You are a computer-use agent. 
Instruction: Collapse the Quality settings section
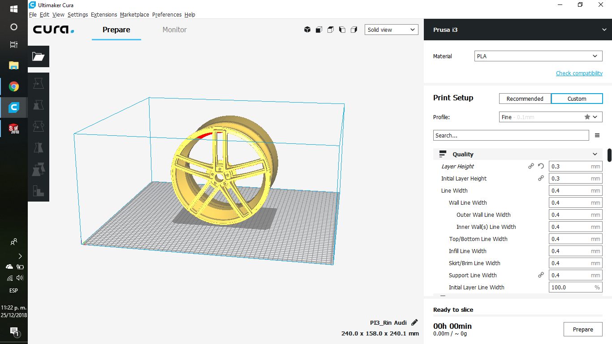pos(518,154)
